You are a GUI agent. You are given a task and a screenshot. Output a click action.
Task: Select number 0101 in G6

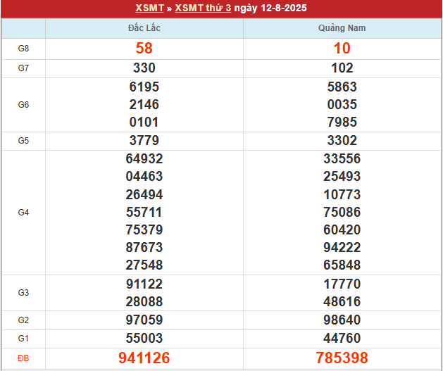tap(144, 122)
